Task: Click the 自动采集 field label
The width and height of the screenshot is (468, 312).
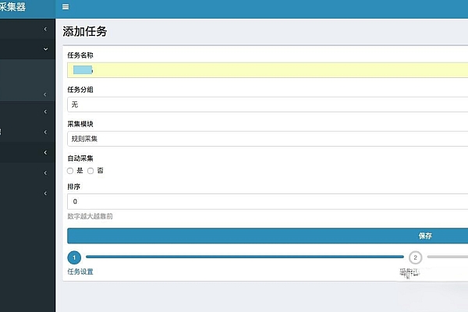Action: point(80,158)
